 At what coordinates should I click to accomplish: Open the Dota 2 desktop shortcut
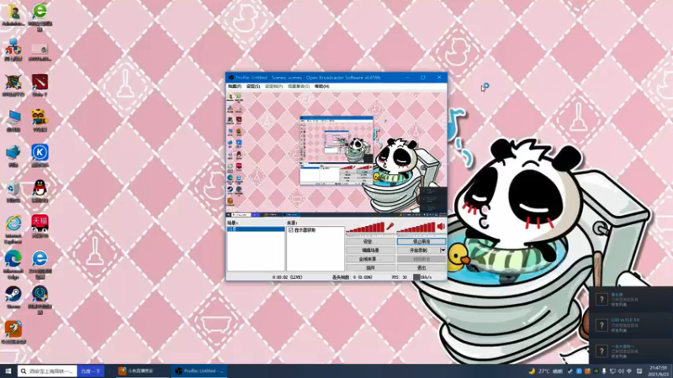[40, 85]
